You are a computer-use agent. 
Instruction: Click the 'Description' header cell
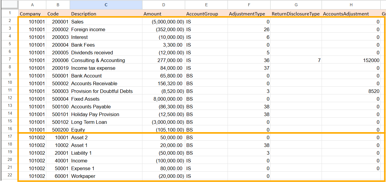point(106,14)
